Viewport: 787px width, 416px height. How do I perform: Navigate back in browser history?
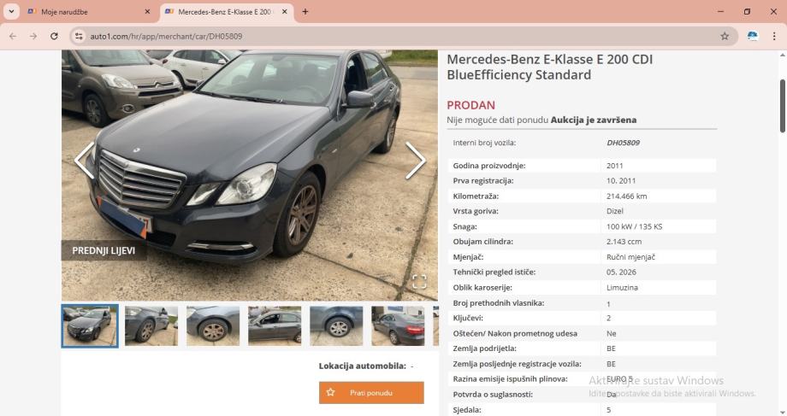pyautogui.click(x=13, y=36)
